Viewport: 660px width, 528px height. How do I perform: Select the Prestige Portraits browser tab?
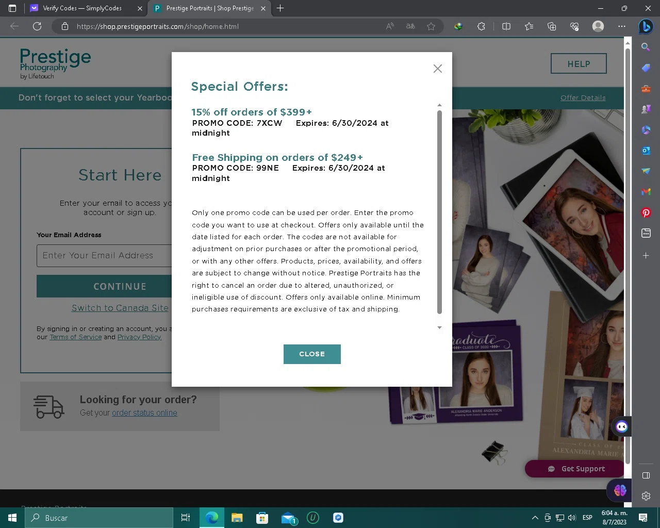point(210,8)
